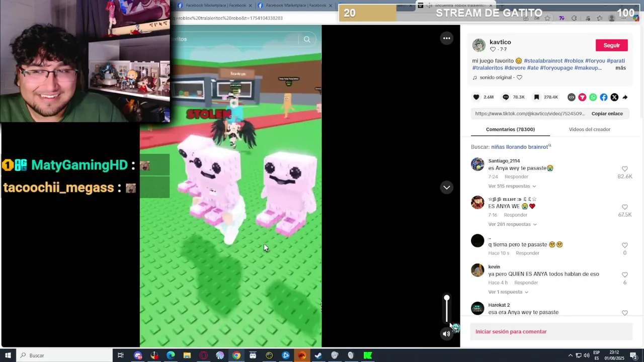Open comments via the speech bubble icon

[506, 97]
